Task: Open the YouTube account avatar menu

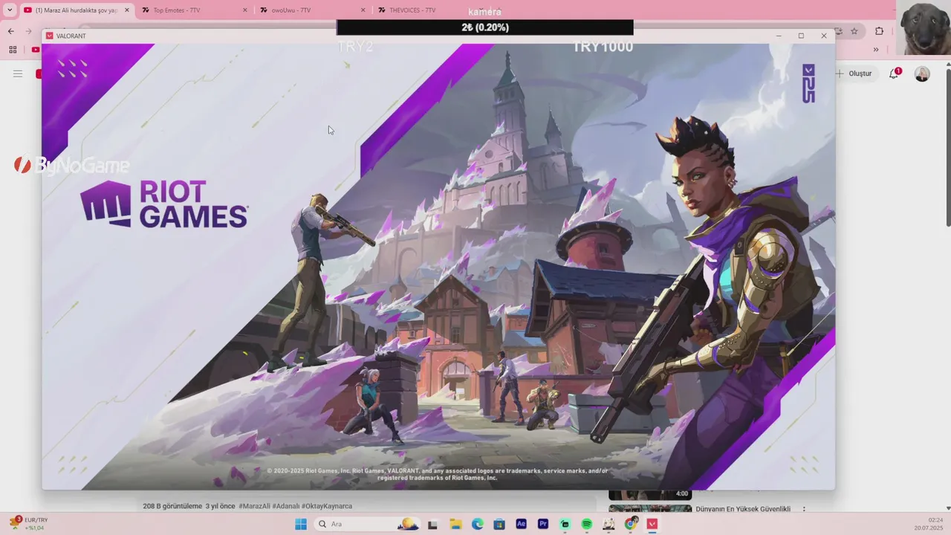Action: tap(922, 74)
